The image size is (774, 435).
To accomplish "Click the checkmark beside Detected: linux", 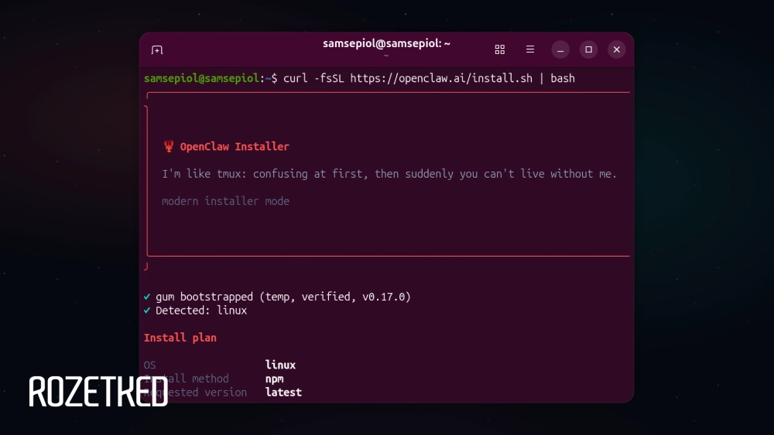I will pyautogui.click(x=147, y=311).
